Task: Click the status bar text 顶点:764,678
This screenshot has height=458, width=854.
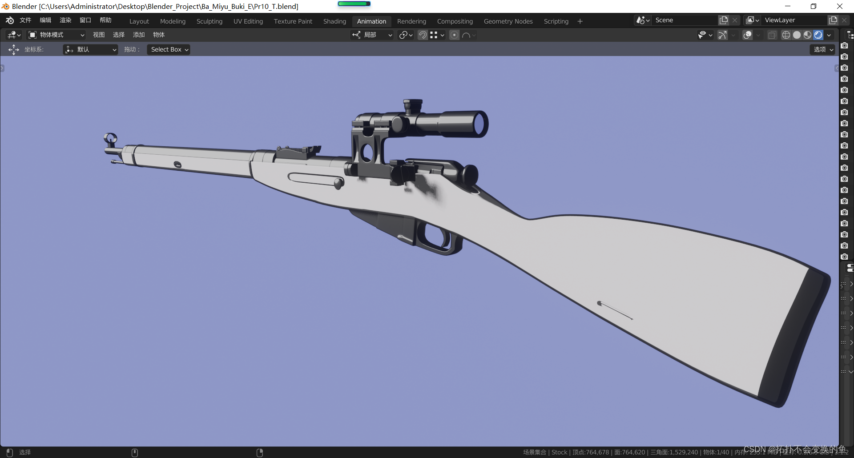Action: pyautogui.click(x=591, y=452)
